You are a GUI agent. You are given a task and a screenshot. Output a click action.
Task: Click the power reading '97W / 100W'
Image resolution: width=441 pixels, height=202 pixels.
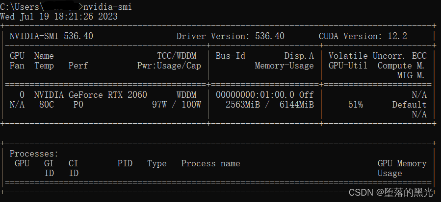pos(177,105)
